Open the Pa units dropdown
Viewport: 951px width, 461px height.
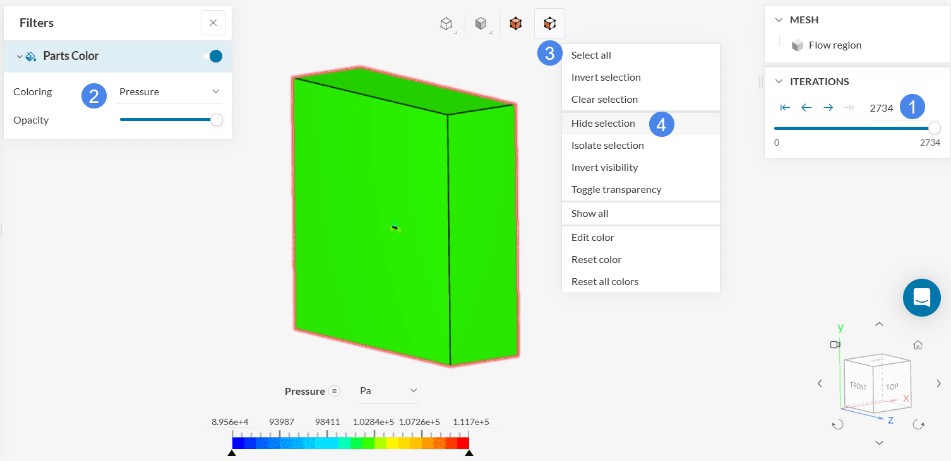(388, 391)
